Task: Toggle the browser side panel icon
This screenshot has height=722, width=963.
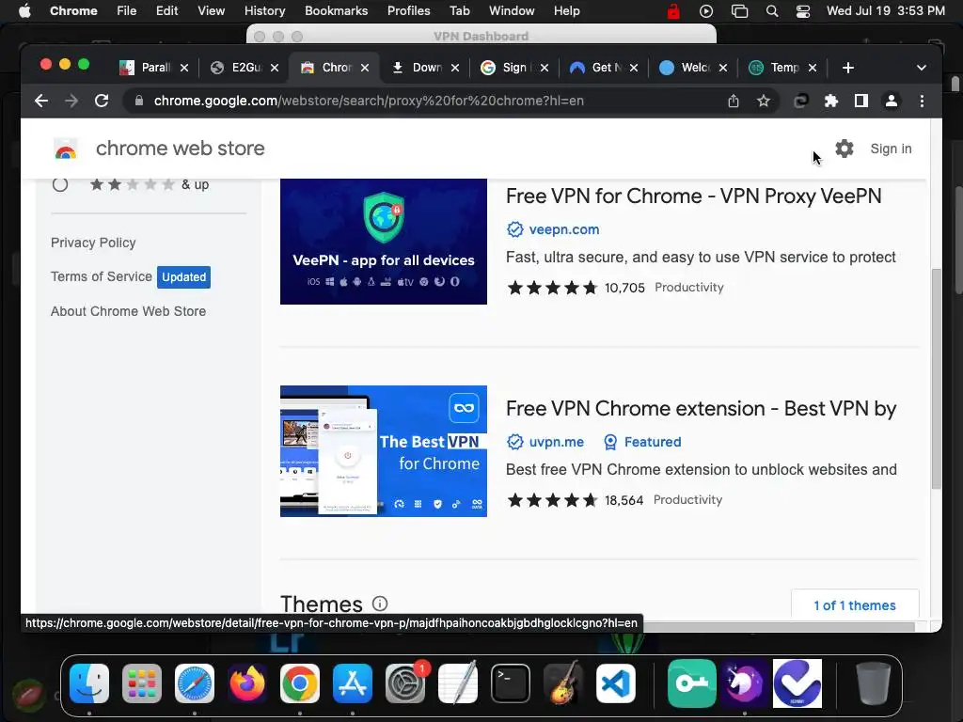Action: pyautogui.click(x=861, y=101)
